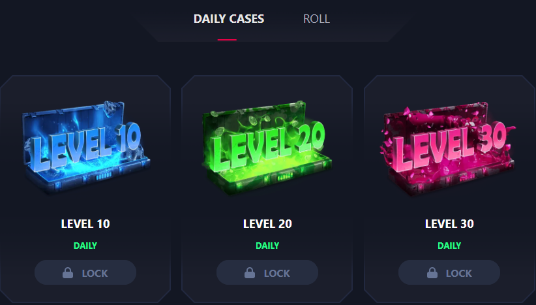Select the green Level 20 case image
The height and width of the screenshot is (305, 536).
pos(267,148)
